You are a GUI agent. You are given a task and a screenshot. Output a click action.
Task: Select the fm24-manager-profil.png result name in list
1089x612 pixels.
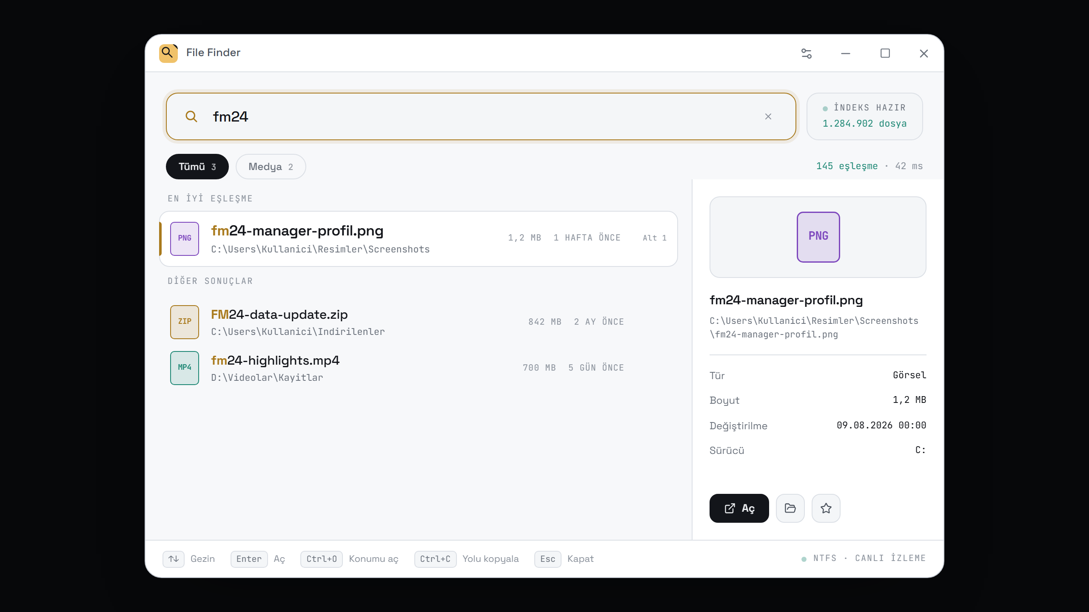click(297, 231)
